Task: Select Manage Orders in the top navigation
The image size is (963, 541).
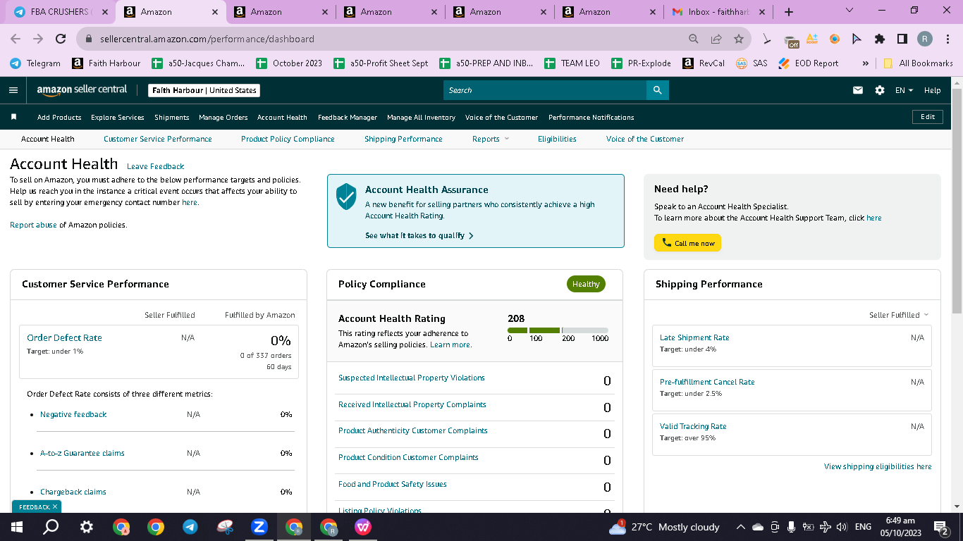Action: 223,117
